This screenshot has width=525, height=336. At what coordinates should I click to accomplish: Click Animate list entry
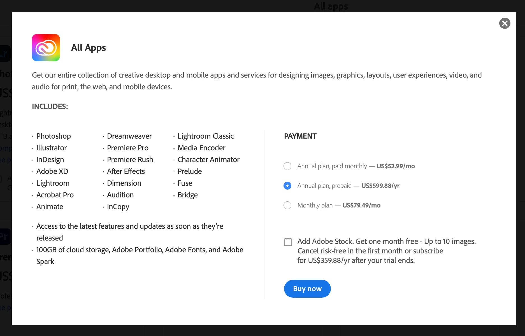[x=50, y=207]
